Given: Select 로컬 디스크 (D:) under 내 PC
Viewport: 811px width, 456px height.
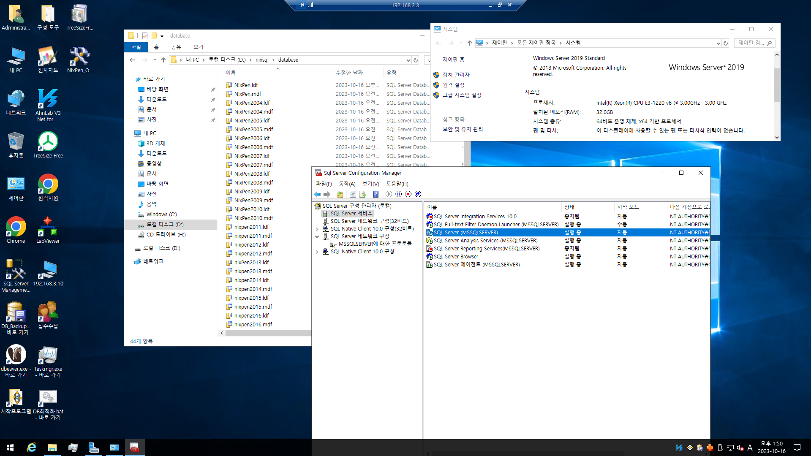Looking at the screenshot, I should point(165,225).
